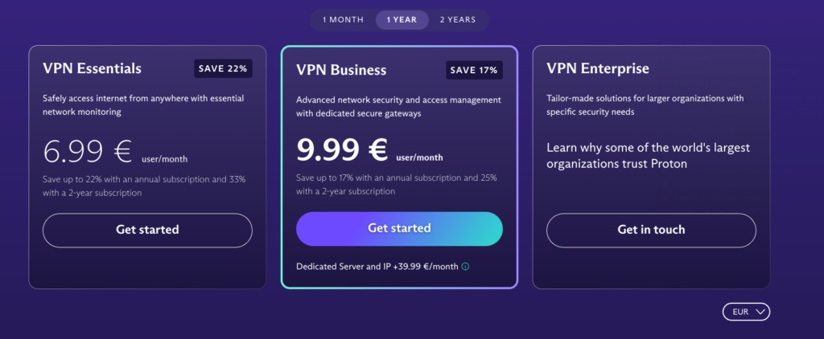The width and height of the screenshot is (824, 339).
Task: Click the VPN Business plan title
Action: click(341, 70)
